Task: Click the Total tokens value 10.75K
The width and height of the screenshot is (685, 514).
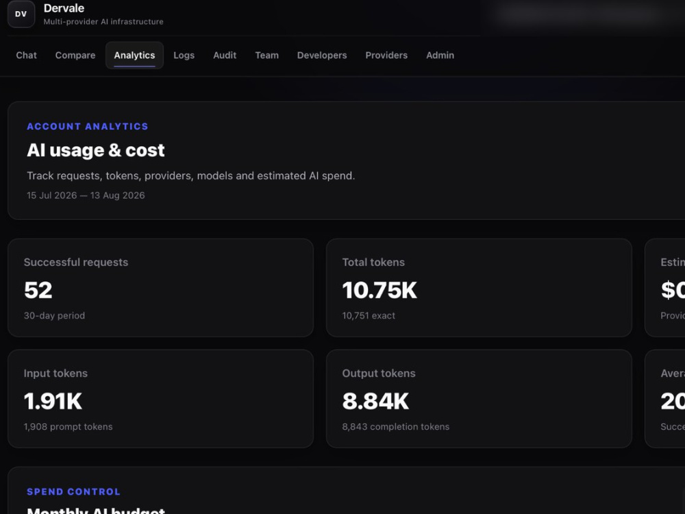Action: (x=379, y=290)
